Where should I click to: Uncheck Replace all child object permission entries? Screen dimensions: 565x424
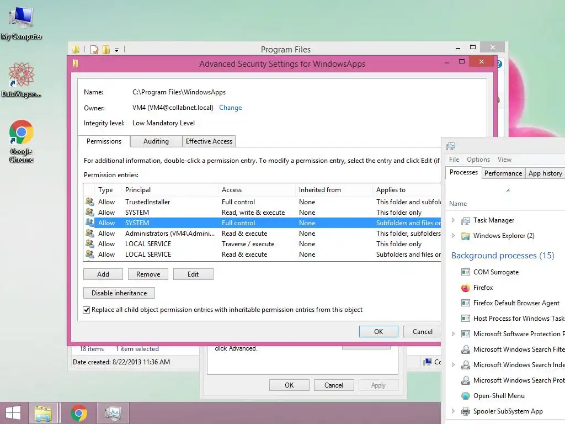pyautogui.click(x=87, y=310)
